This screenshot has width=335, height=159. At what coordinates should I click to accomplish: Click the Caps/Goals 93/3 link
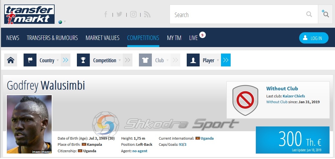coord(183,144)
